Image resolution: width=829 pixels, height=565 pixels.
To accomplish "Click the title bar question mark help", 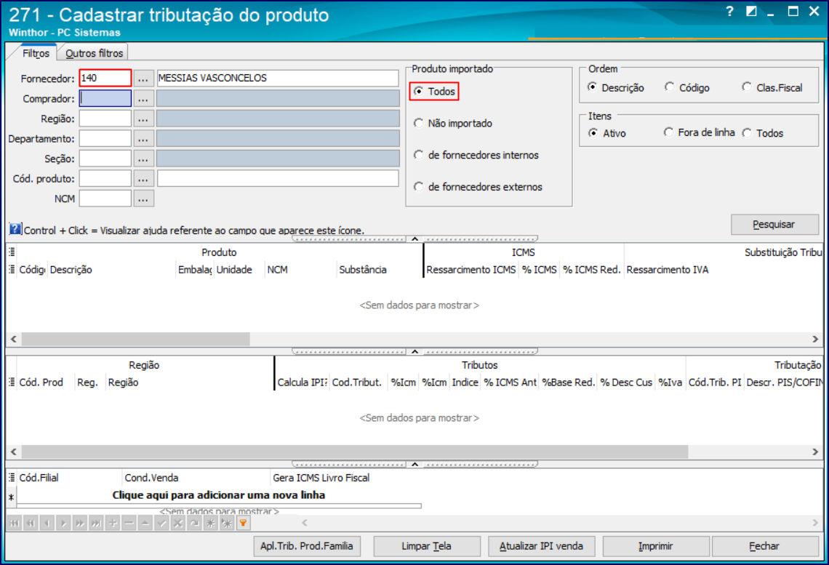I will (729, 11).
